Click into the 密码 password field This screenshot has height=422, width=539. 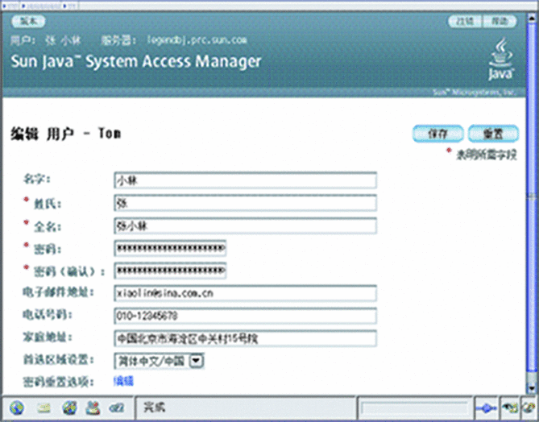pyautogui.click(x=170, y=248)
